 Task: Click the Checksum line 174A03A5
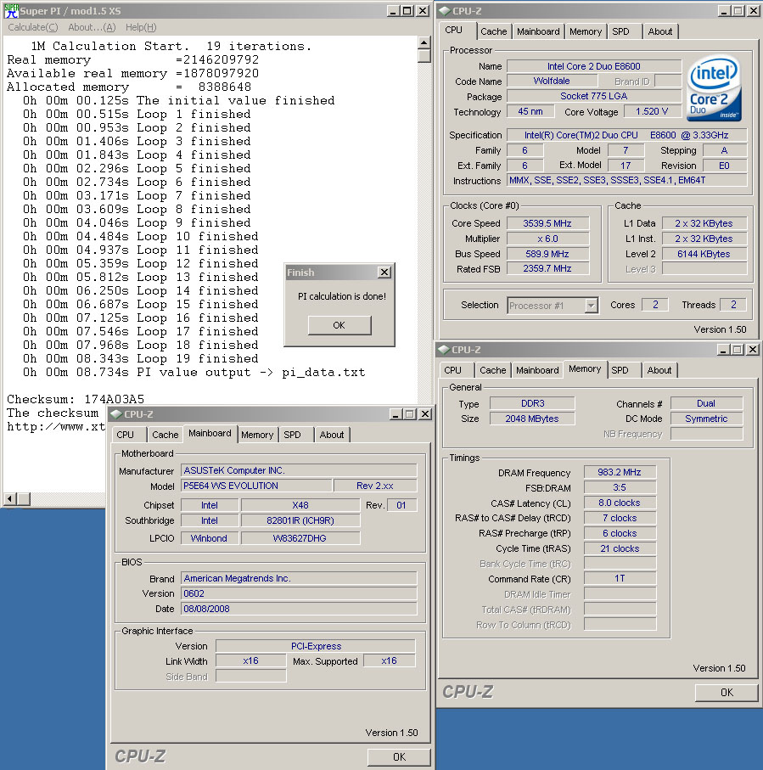[76, 399]
